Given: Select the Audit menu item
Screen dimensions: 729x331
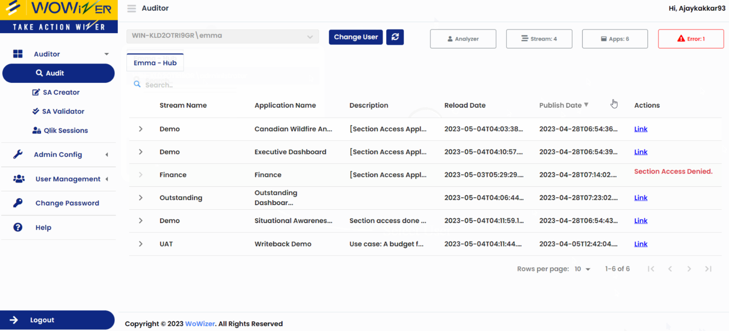Looking at the screenshot, I should click(x=58, y=73).
